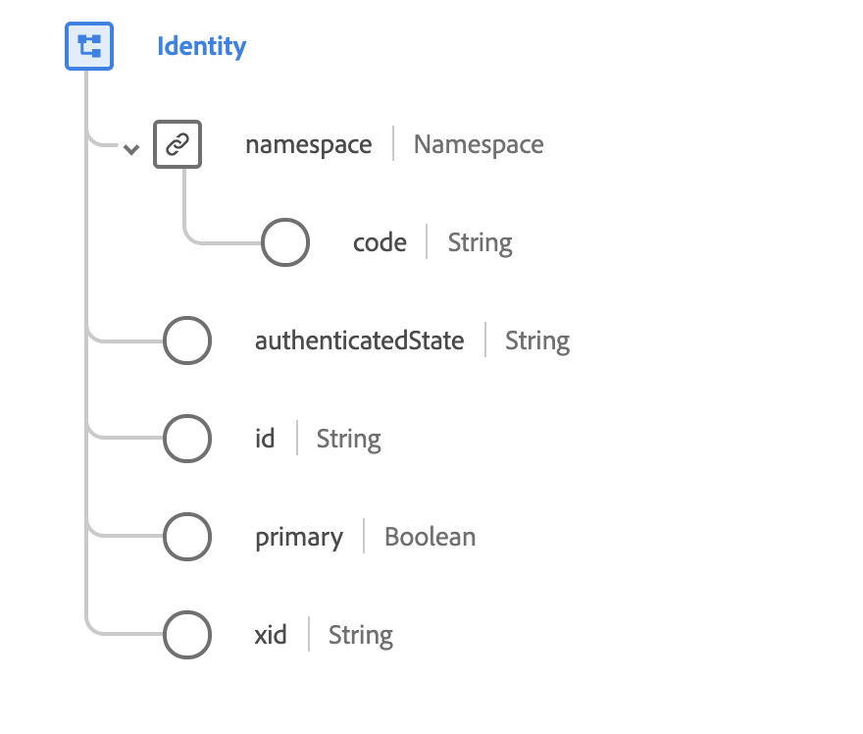Select the Identity root label
The height and width of the screenshot is (734, 863).
pos(202,46)
